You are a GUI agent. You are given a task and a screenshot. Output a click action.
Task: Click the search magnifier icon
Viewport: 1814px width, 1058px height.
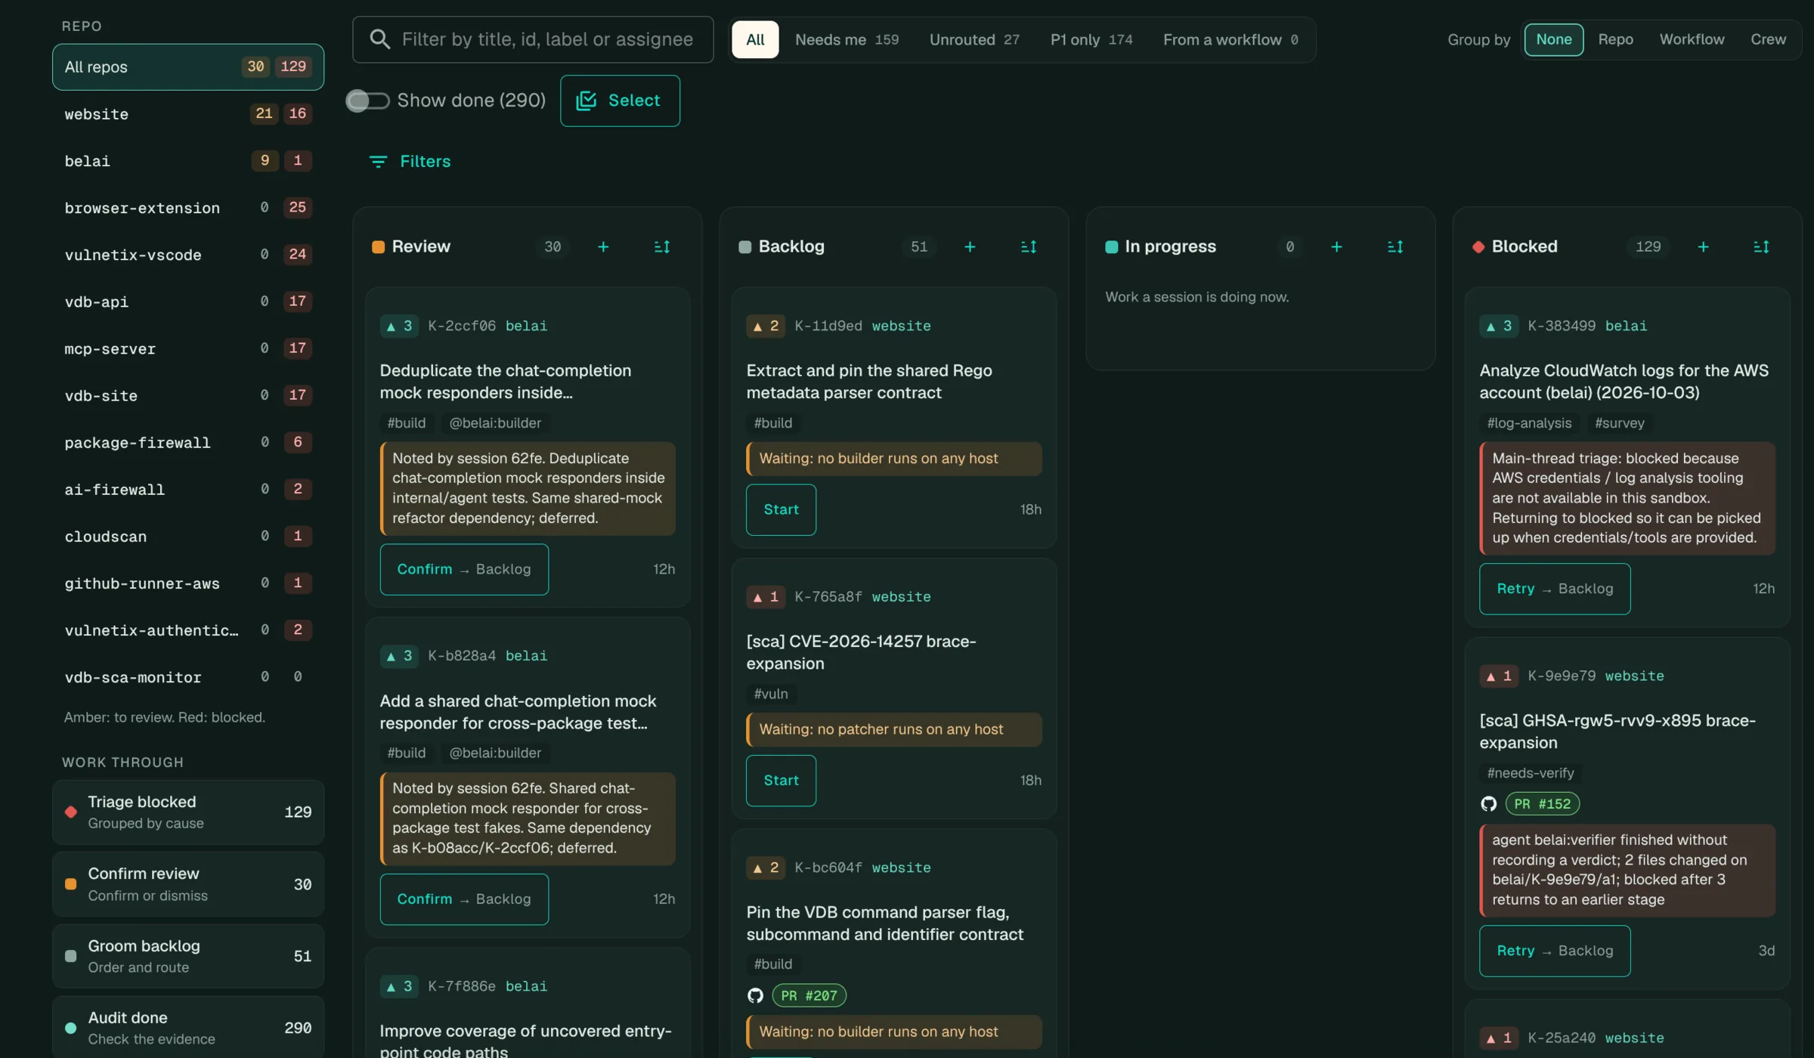click(380, 39)
